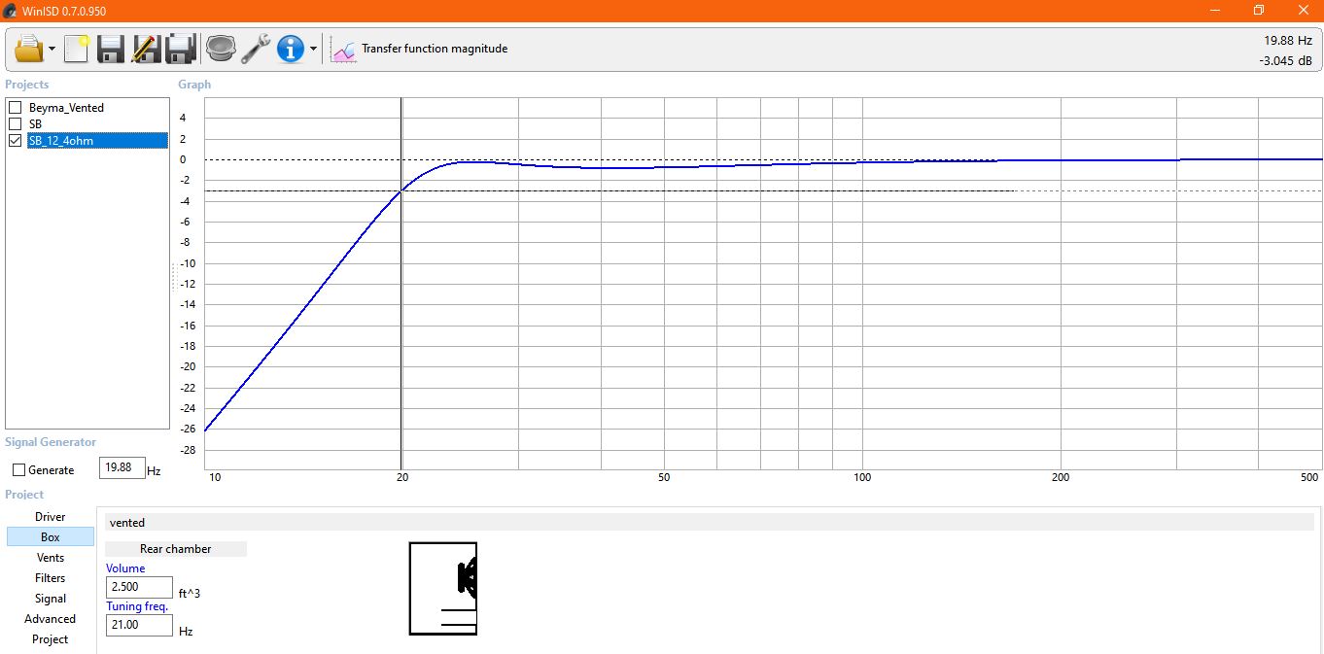1324x654 pixels.
Task: Select the SB project name
Action: (x=35, y=124)
